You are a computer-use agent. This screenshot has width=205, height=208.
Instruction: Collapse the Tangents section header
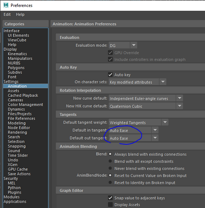[130, 114]
